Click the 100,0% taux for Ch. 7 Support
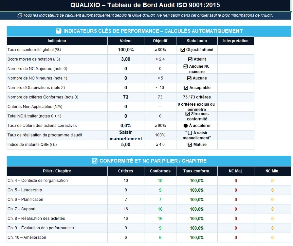Screen dimensions: 293x246 point(197,209)
